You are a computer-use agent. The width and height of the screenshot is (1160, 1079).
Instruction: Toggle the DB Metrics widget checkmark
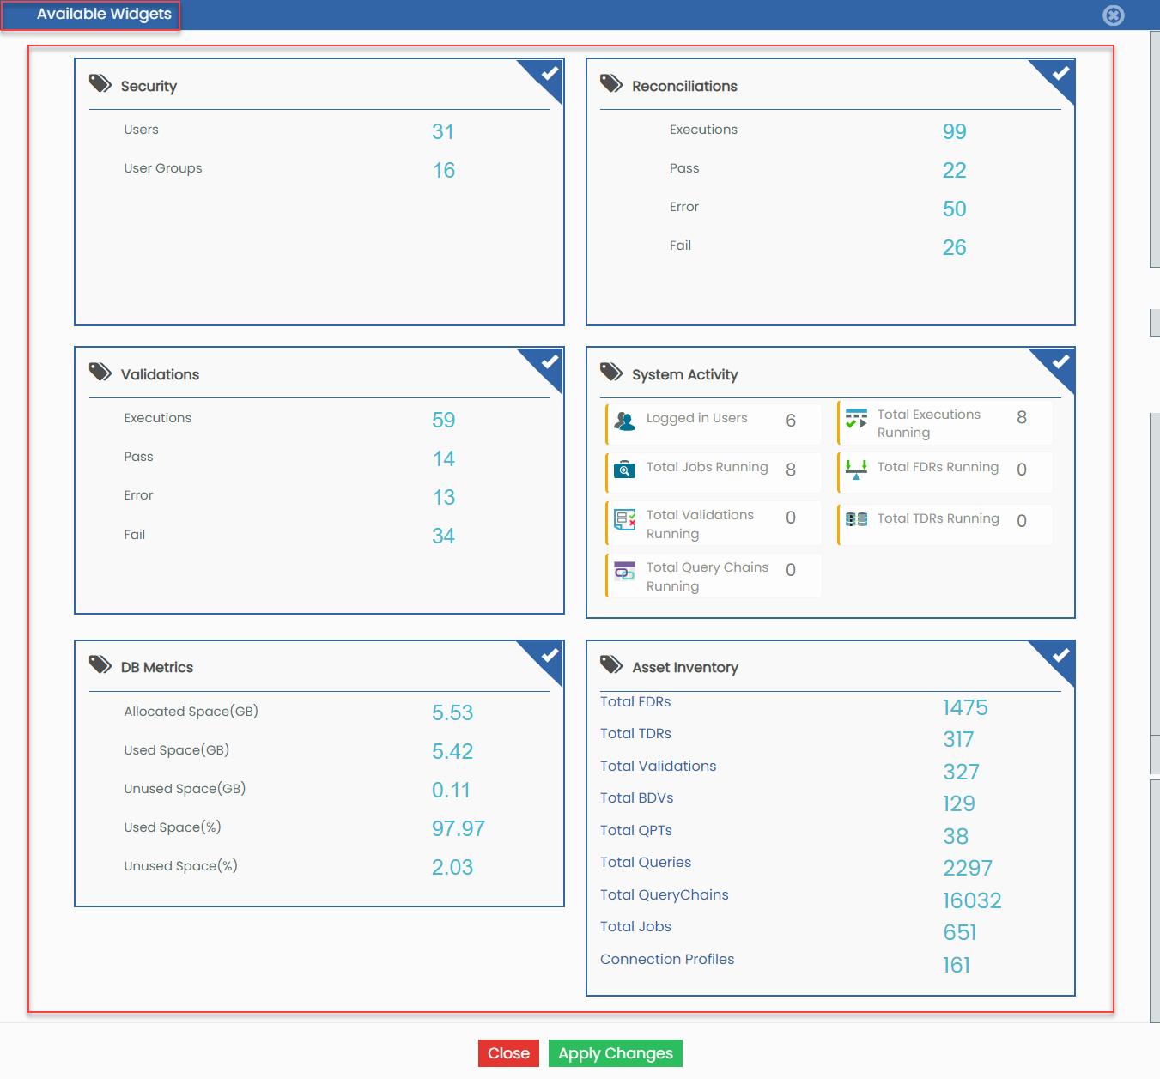[x=548, y=657]
